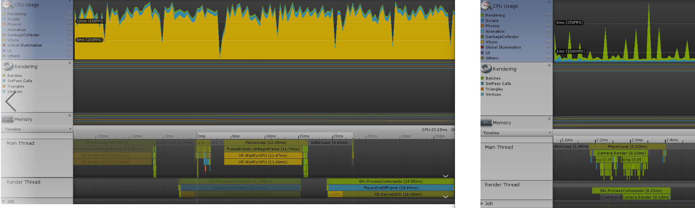Viewport: 695px width, 208px height.
Task: Click the large left arrow to go to previous image
Action: click(x=11, y=101)
